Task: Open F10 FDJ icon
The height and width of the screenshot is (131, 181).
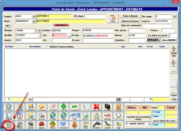Action: pyautogui.click(x=97, y=116)
